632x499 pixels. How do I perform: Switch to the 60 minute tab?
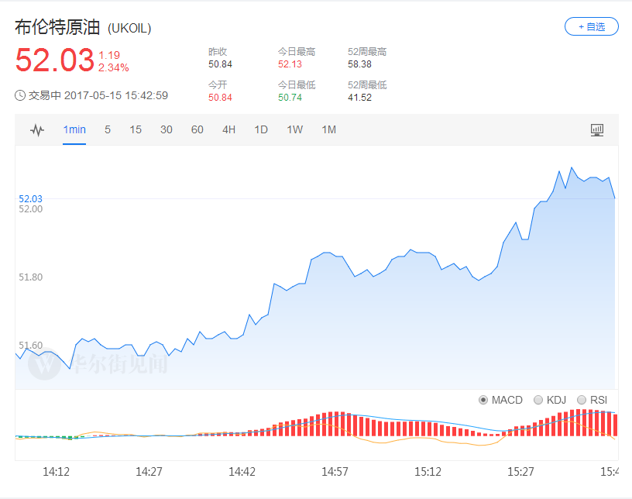[197, 129]
